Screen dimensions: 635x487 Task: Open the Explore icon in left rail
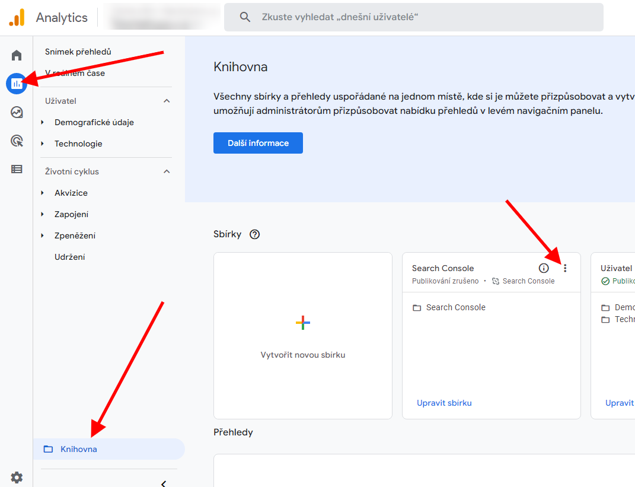[17, 112]
